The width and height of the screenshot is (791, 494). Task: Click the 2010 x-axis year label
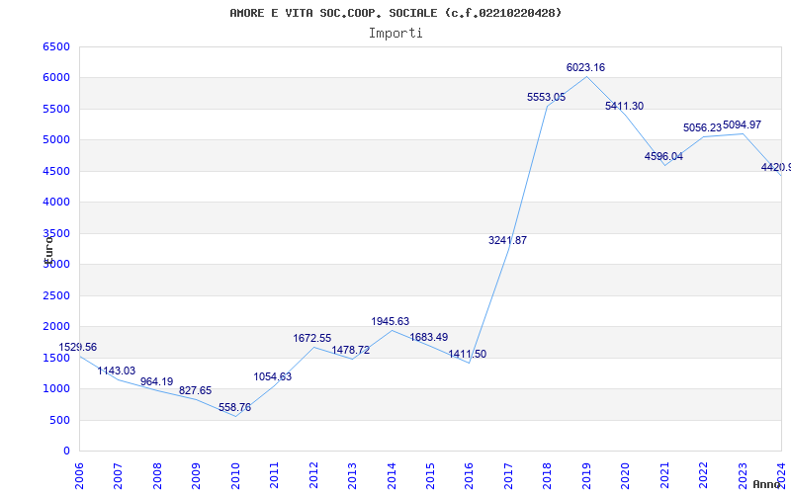click(235, 475)
